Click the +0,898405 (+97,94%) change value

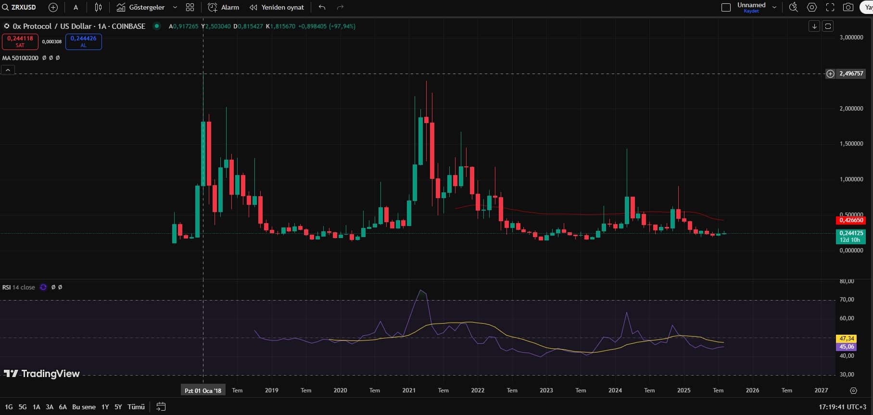[327, 26]
